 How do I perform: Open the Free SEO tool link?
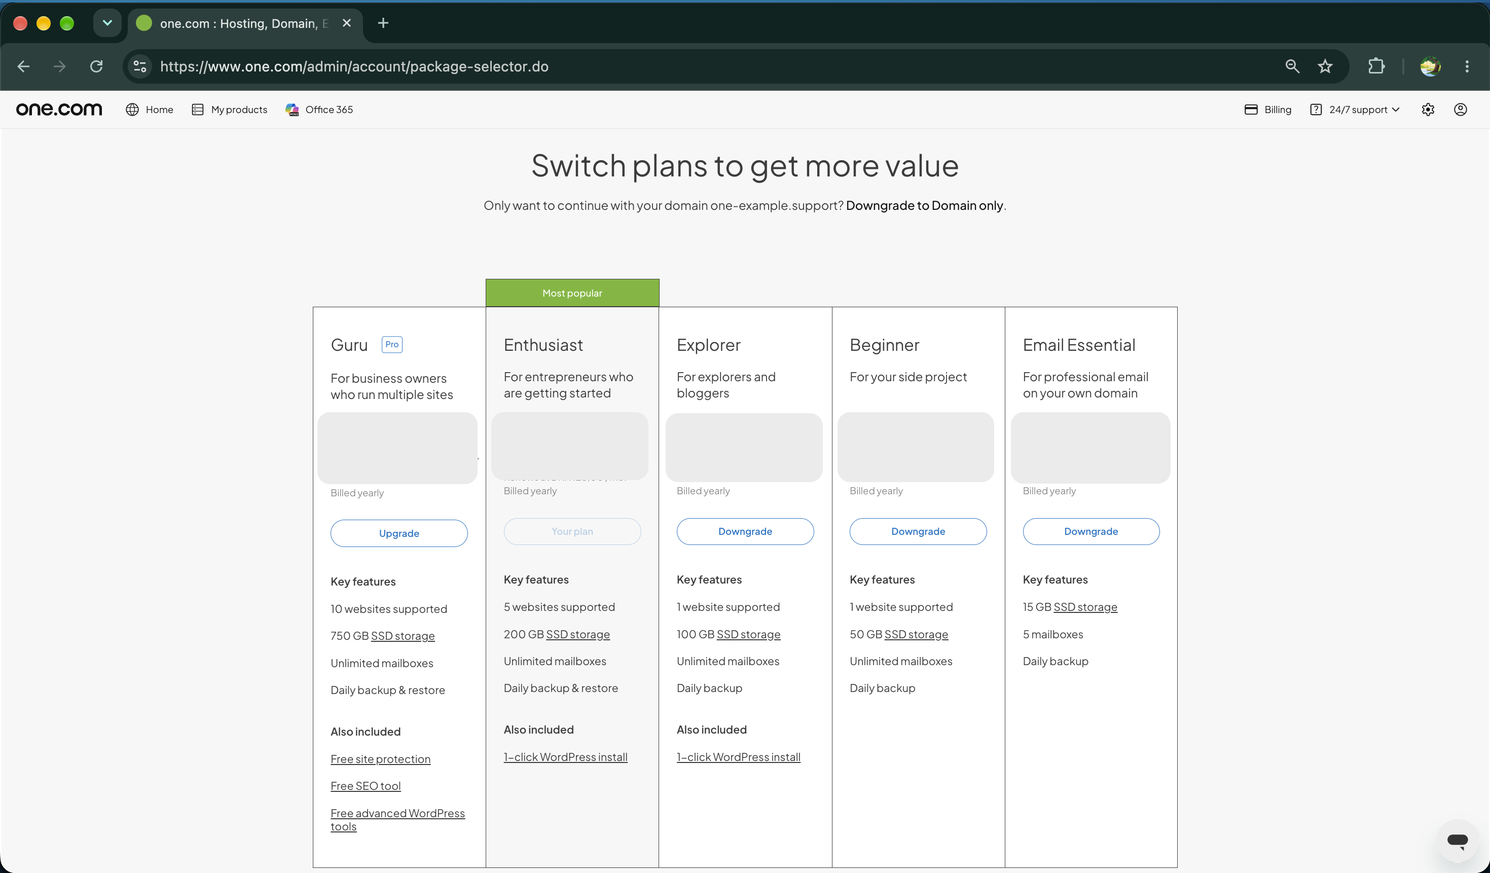click(366, 786)
